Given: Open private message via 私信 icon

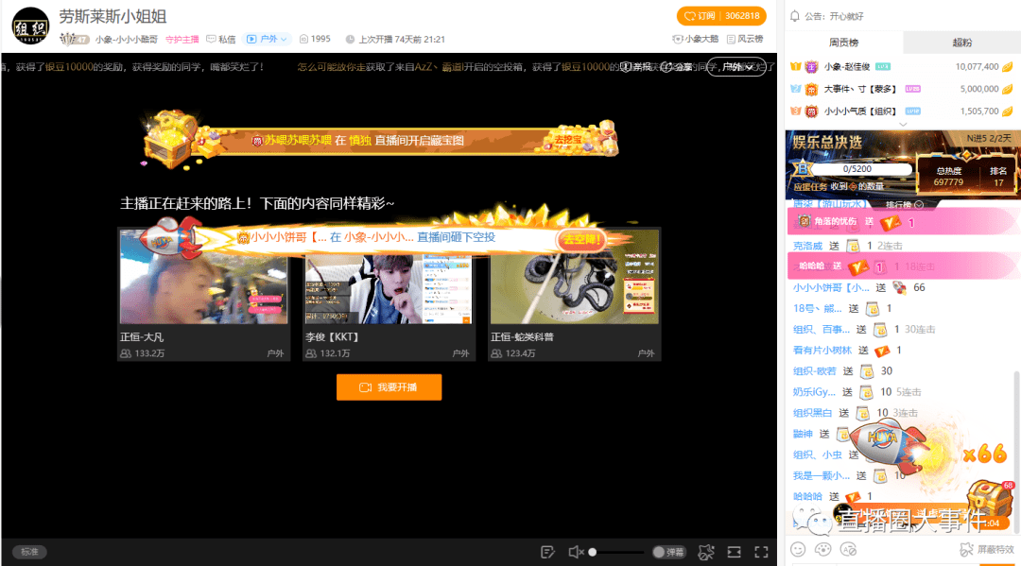Looking at the screenshot, I should [220, 39].
